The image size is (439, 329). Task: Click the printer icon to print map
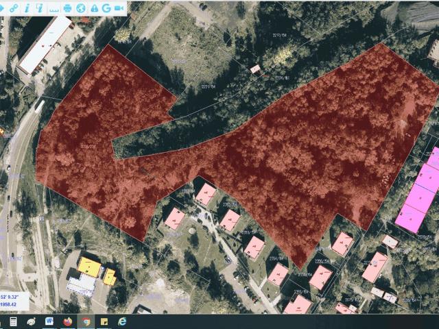68,8
